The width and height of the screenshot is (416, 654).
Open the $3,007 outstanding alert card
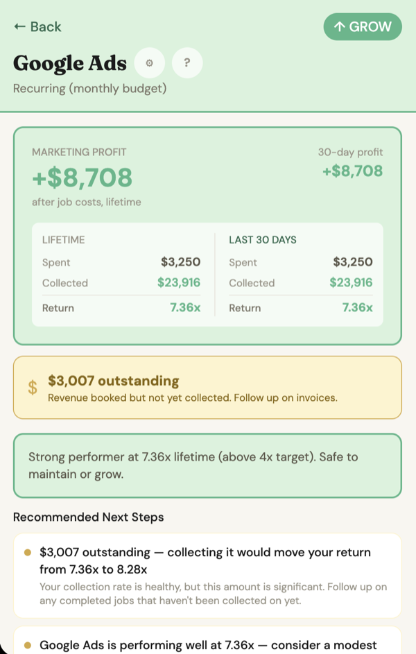208,386
